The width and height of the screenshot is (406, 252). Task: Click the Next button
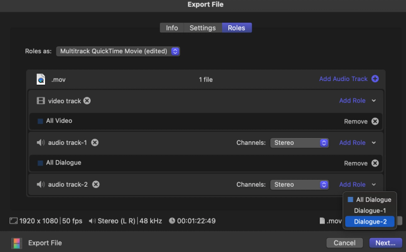pyautogui.click(x=385, y=243)
